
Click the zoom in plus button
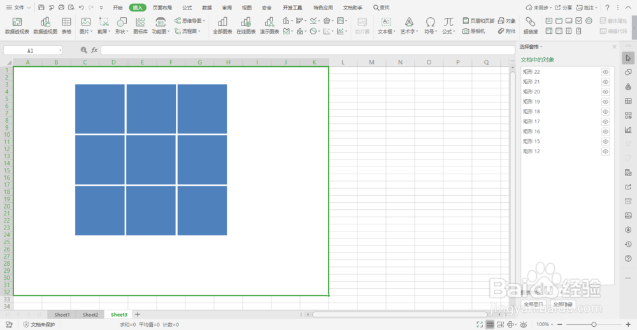(628, 324)
